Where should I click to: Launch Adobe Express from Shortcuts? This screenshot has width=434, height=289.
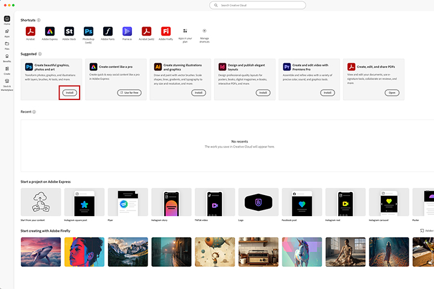(x=51, y=31)
